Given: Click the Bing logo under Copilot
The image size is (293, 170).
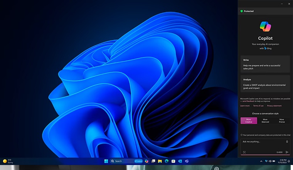Looking at the screenshot, I should click(265, 48).
